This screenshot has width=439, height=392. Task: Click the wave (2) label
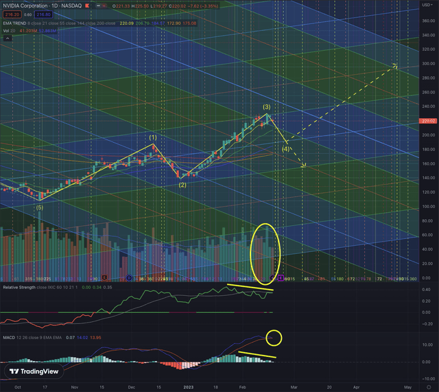point(182,185)
